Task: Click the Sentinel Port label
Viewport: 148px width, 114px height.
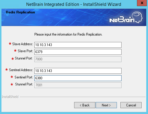Action: coord(24,77)
